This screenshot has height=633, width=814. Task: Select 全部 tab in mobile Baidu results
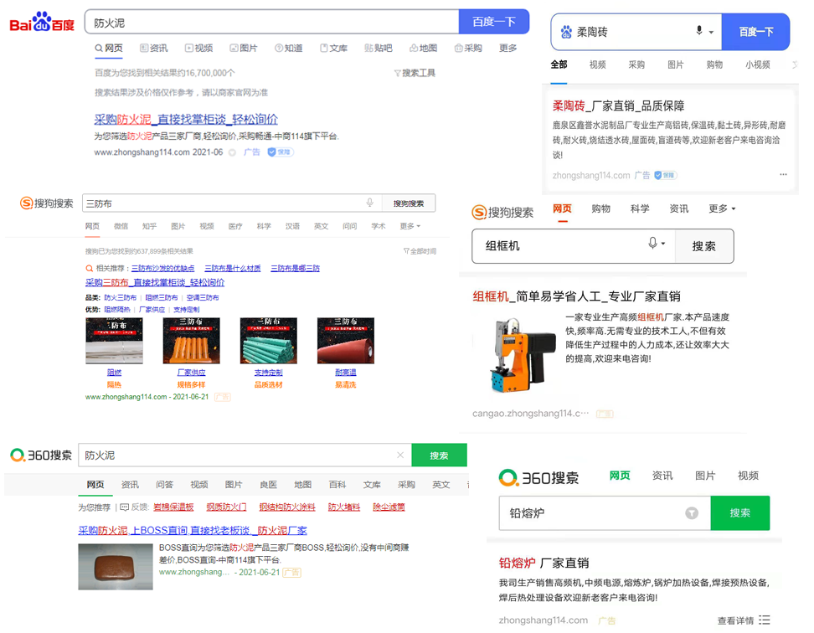(559, 64)
